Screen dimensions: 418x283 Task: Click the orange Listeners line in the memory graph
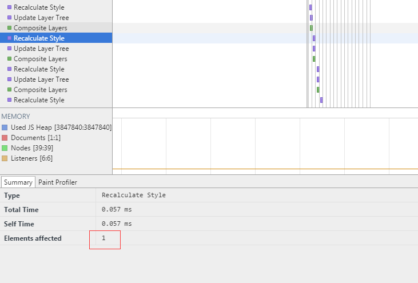pyautogui.click(x=265, y=169)
